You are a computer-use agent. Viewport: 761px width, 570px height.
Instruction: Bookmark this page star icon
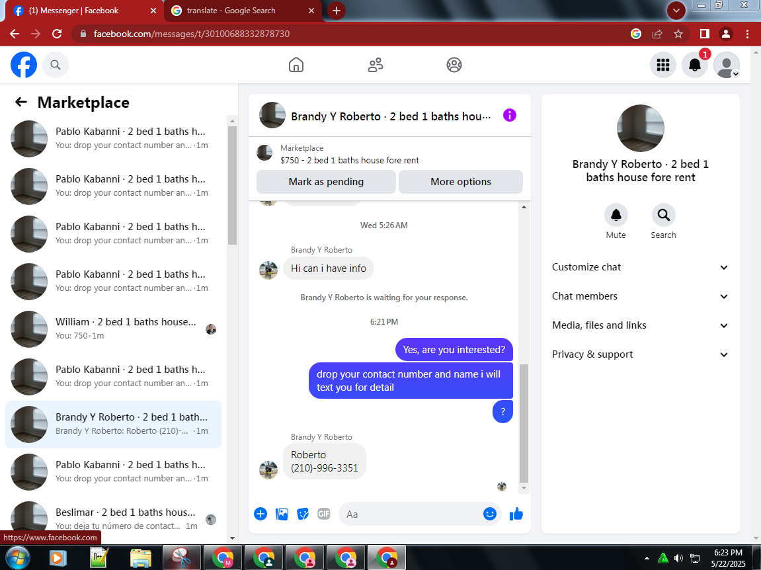click(678, 34)
